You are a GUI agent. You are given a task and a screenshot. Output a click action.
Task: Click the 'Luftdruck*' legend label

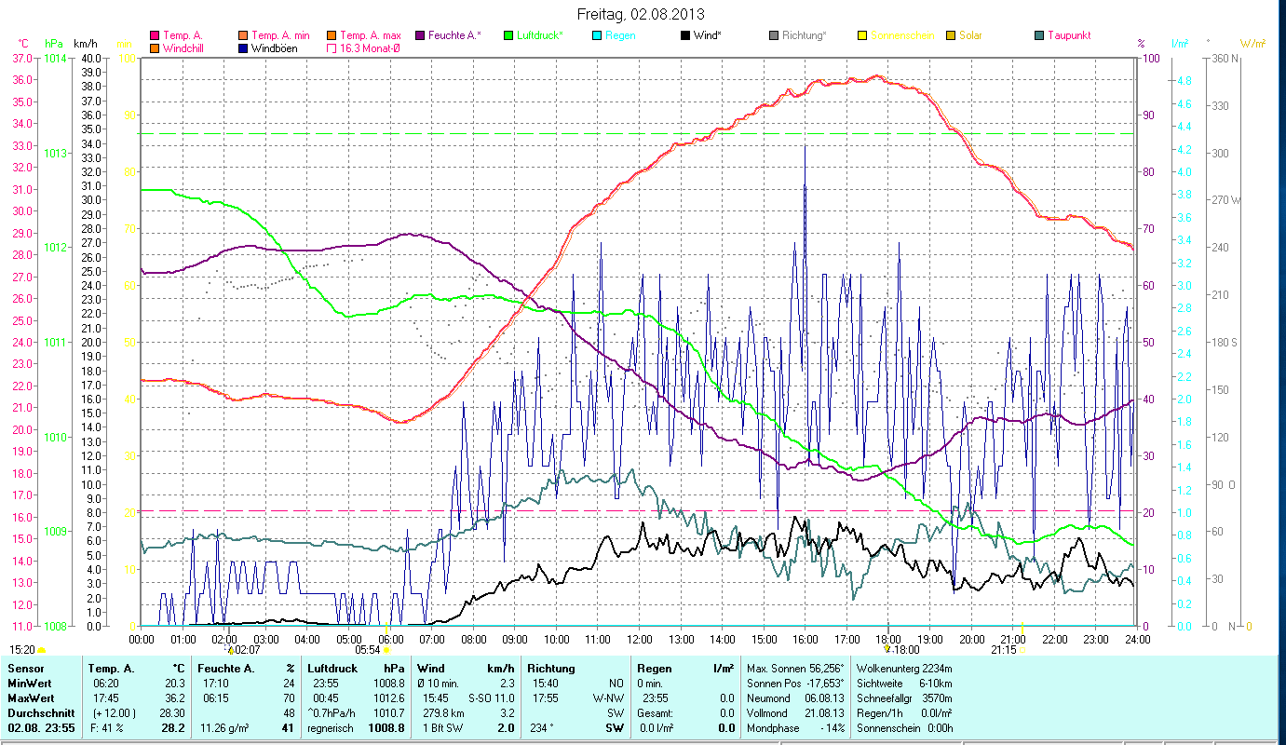tap(540, 35)
